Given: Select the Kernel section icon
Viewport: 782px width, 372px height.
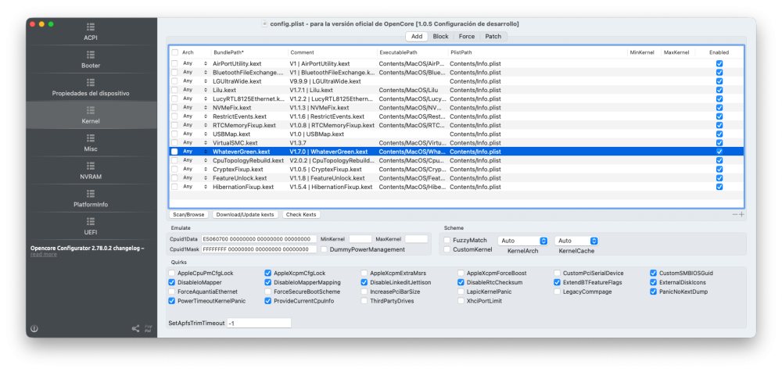Looking at the screenshot, I should click(x=90, y=110).
